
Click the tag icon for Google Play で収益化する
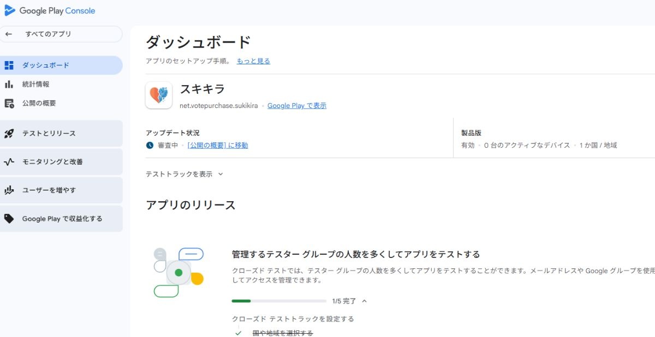(x=9, y=219)
